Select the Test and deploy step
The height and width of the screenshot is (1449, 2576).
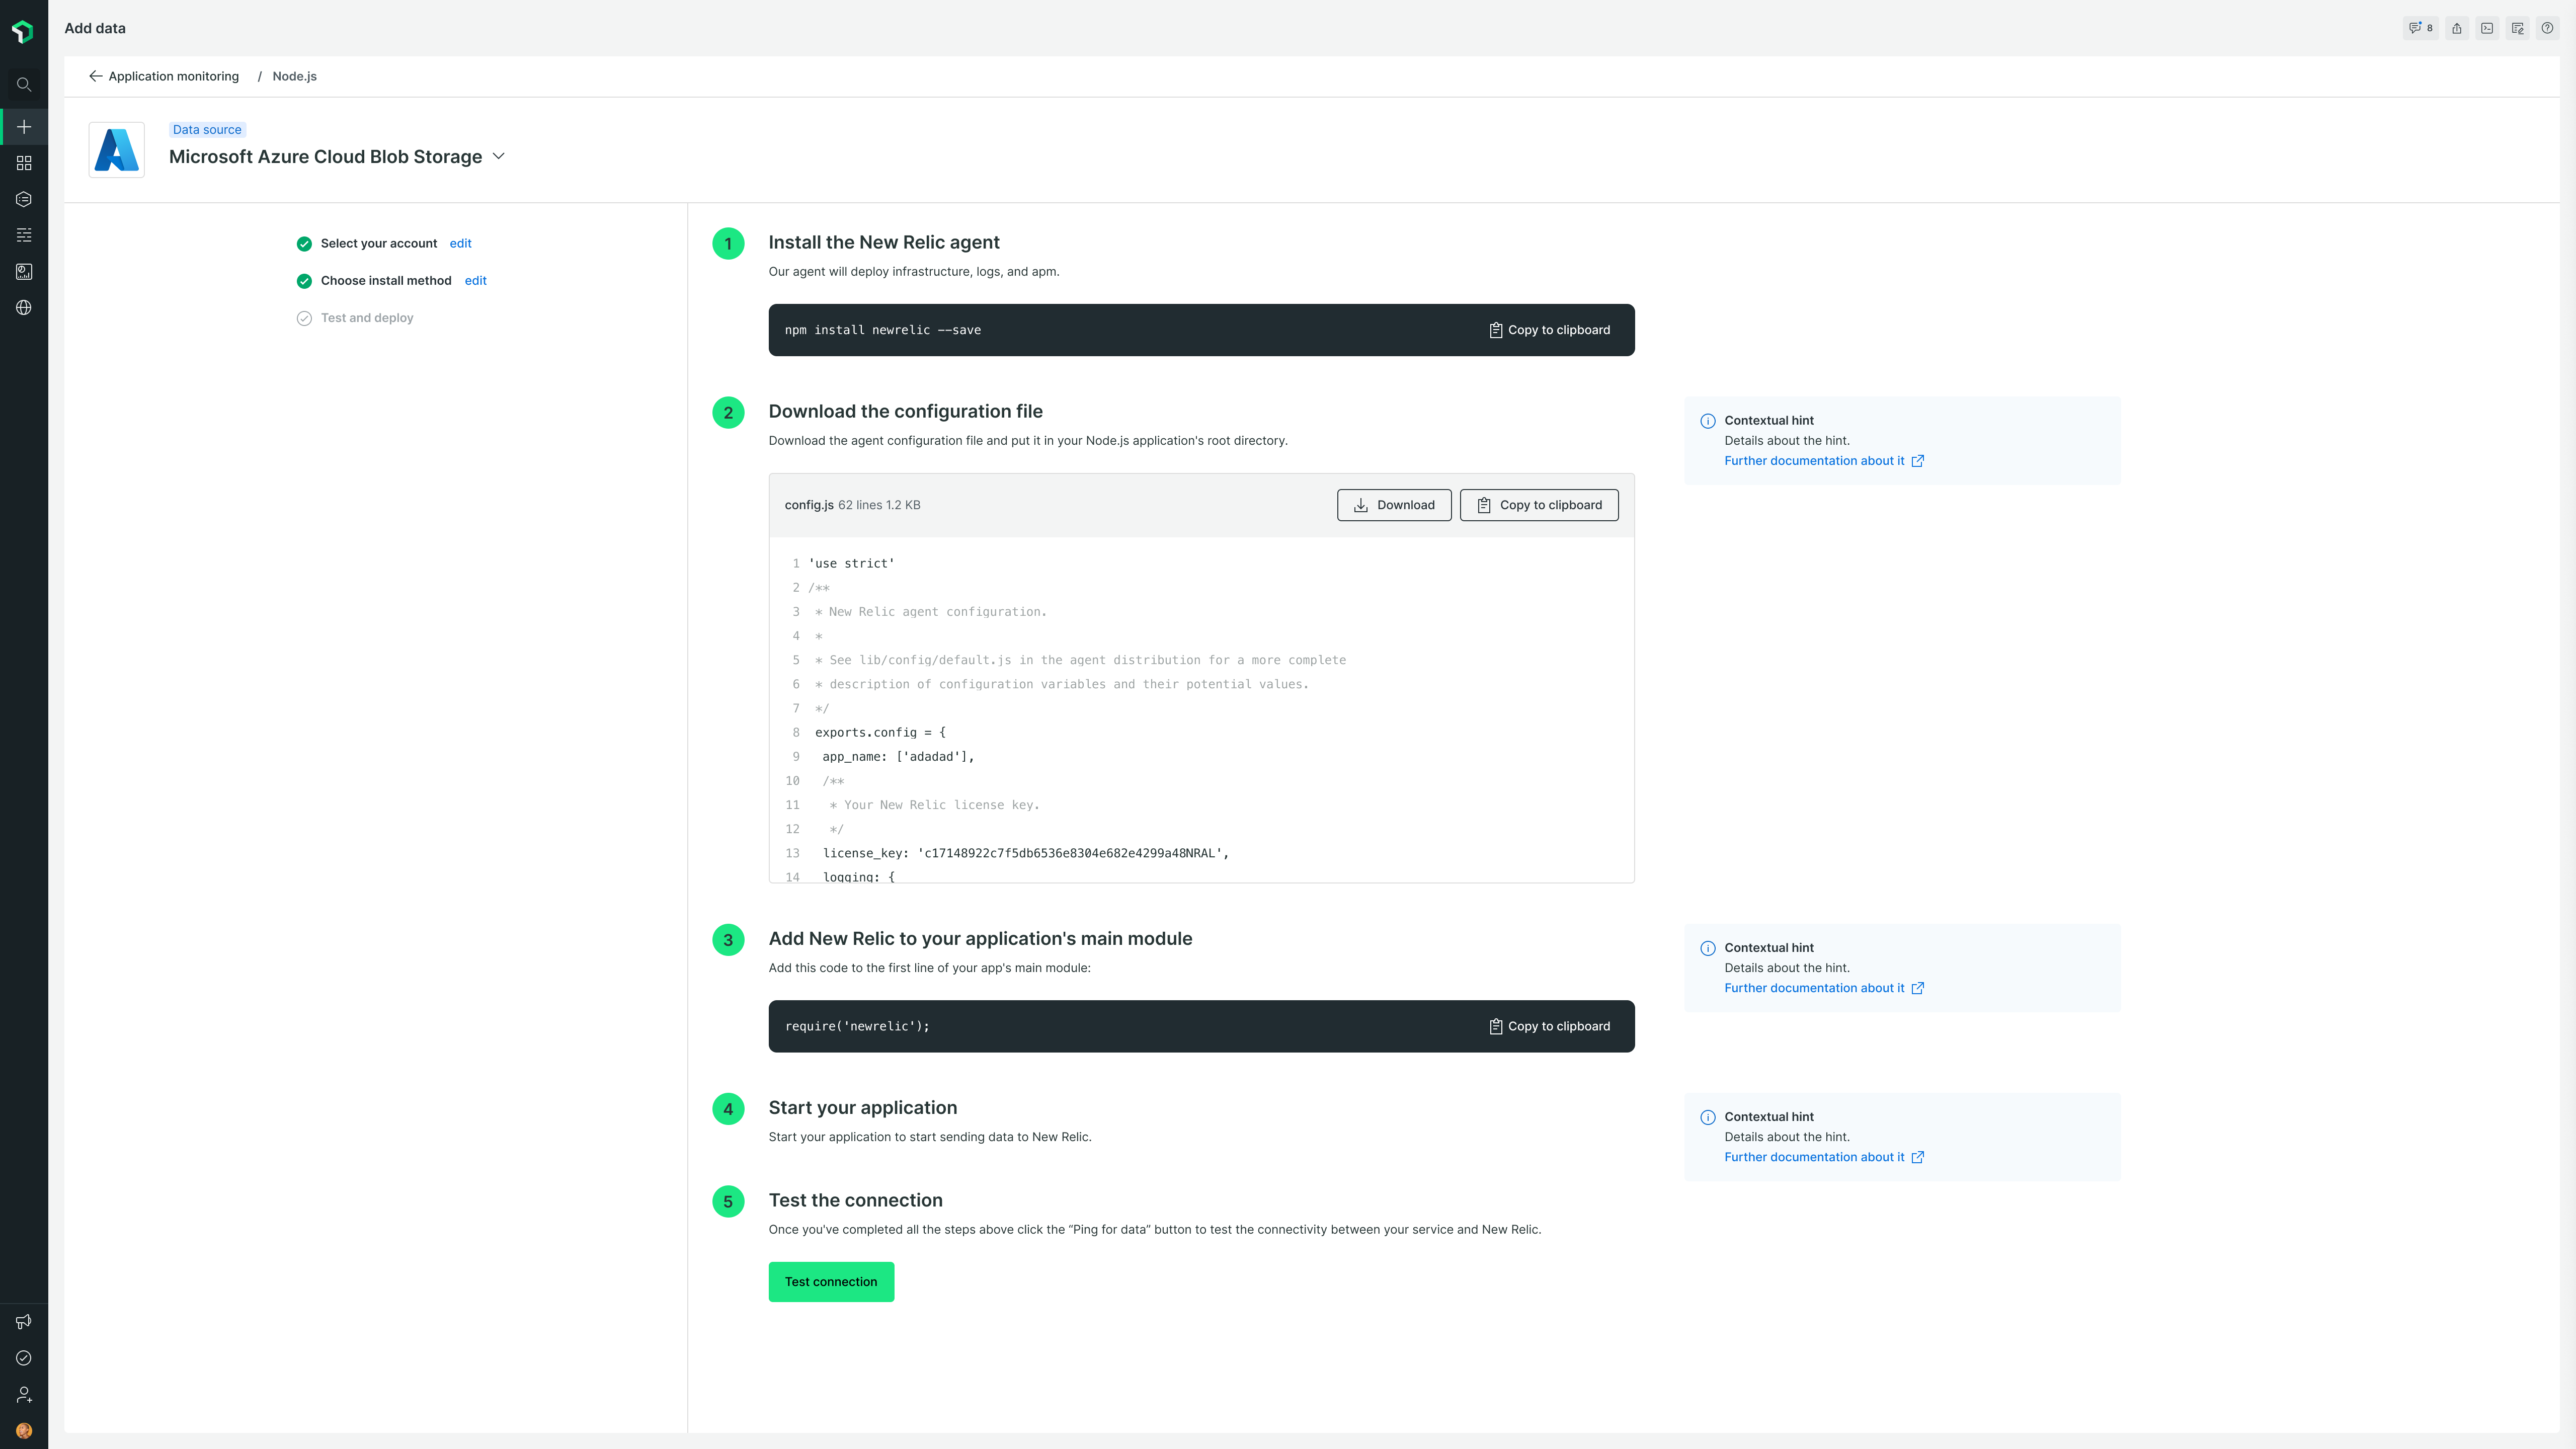355,318
